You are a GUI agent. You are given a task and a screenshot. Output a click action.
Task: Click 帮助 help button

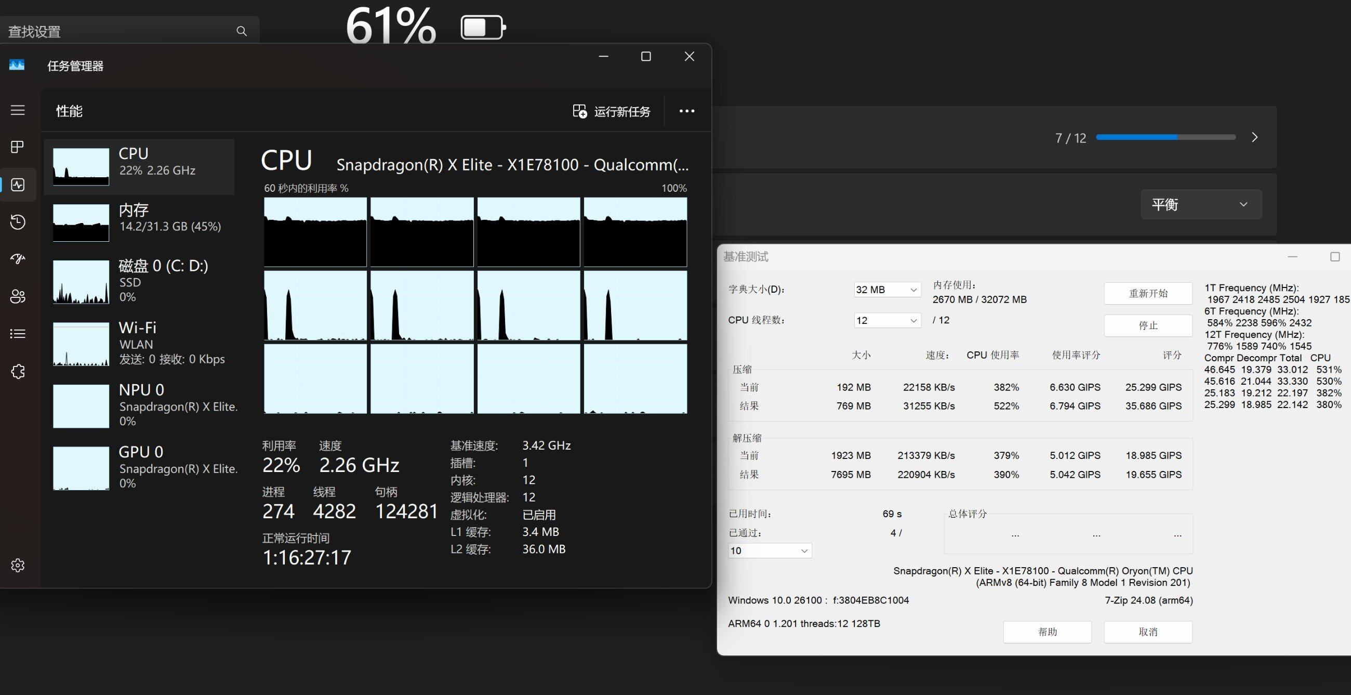1048,632
